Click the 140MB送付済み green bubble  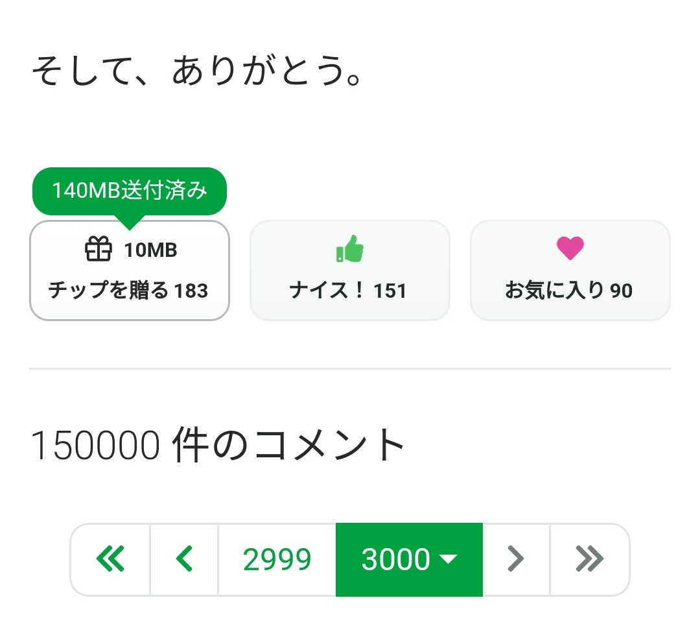click(x=130, y=191)
